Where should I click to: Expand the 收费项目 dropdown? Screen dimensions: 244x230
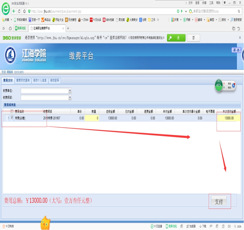[70, 97]
